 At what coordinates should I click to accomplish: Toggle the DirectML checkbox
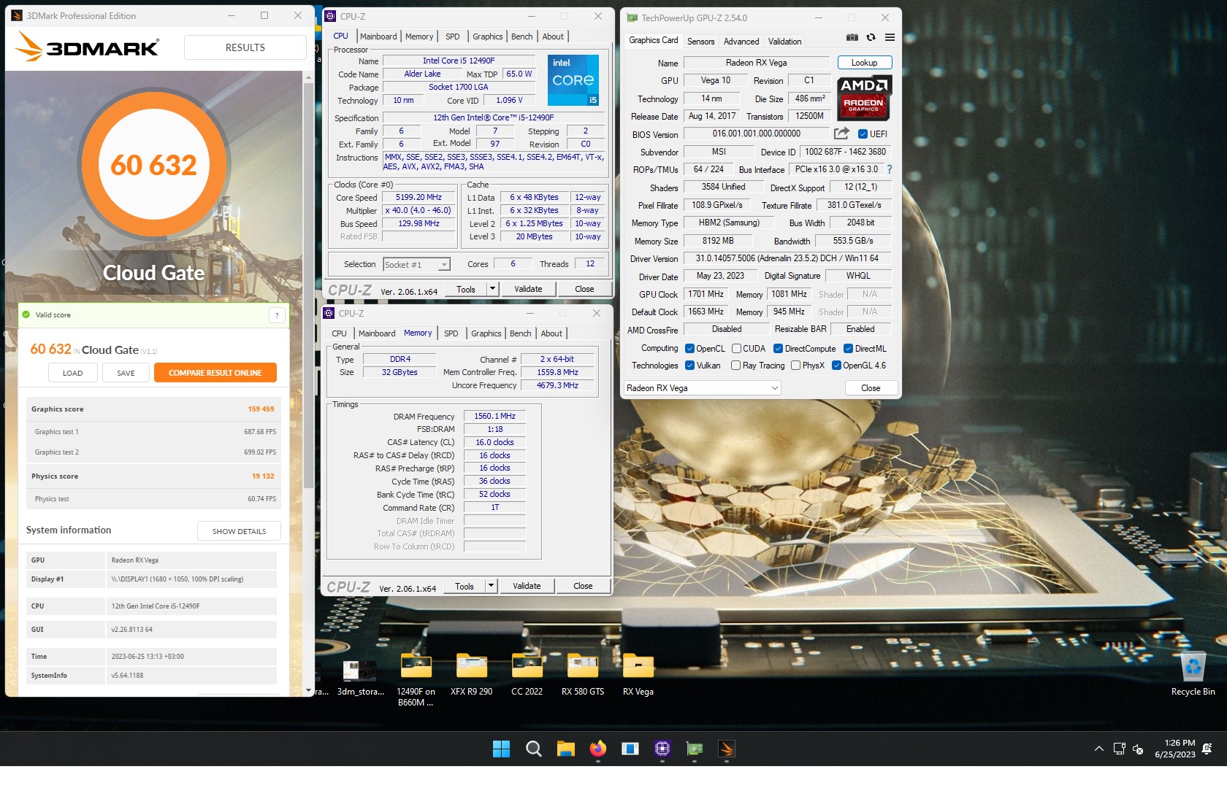pyautogui.click(x=849, y=349)
